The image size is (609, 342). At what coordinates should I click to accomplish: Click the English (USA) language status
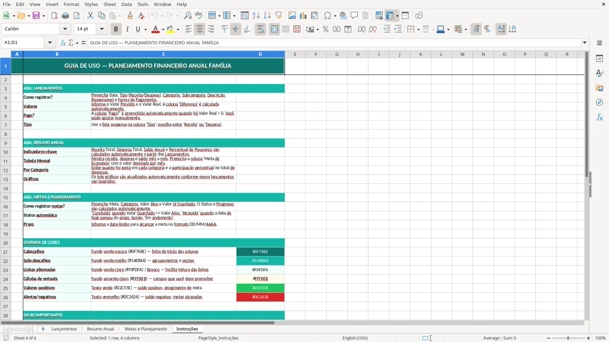point(355,338)
